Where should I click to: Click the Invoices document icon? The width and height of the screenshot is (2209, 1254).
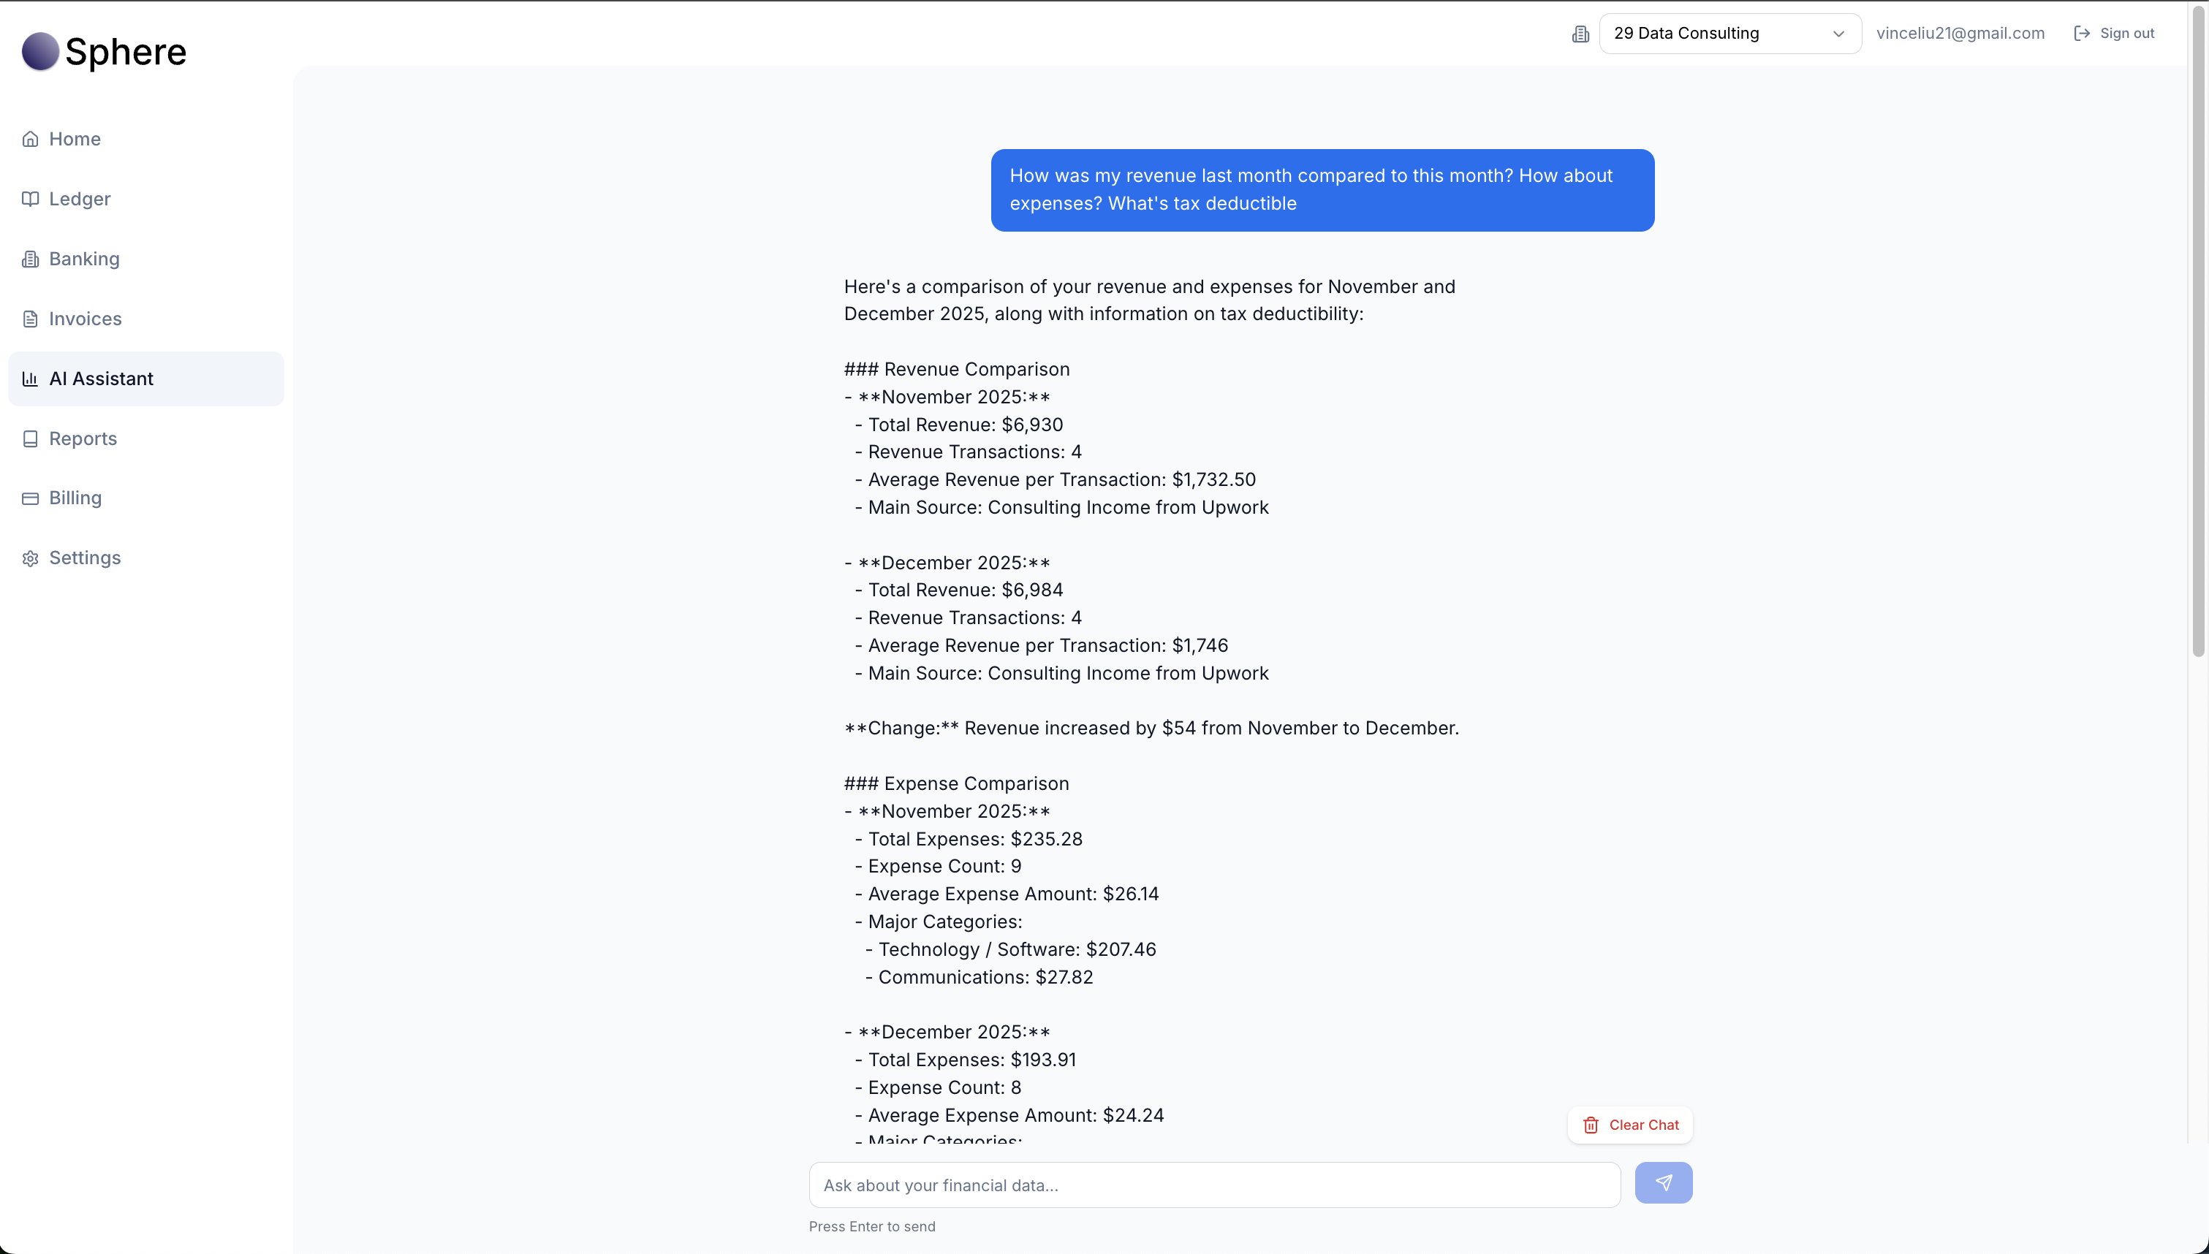[30, 319]
